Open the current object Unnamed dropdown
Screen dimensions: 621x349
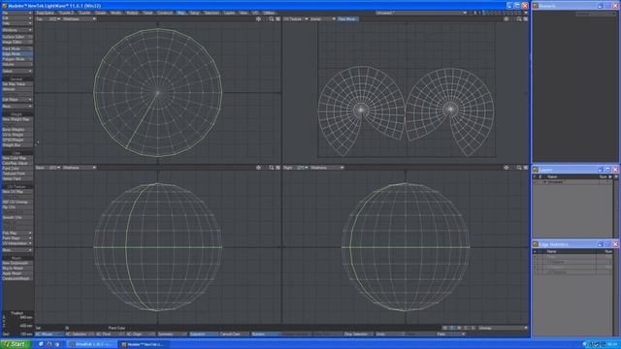coord(421,13)
